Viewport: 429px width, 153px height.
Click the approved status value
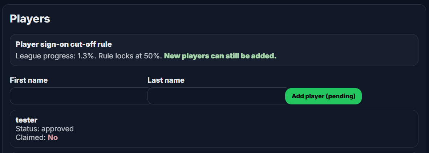pos(57,129)
